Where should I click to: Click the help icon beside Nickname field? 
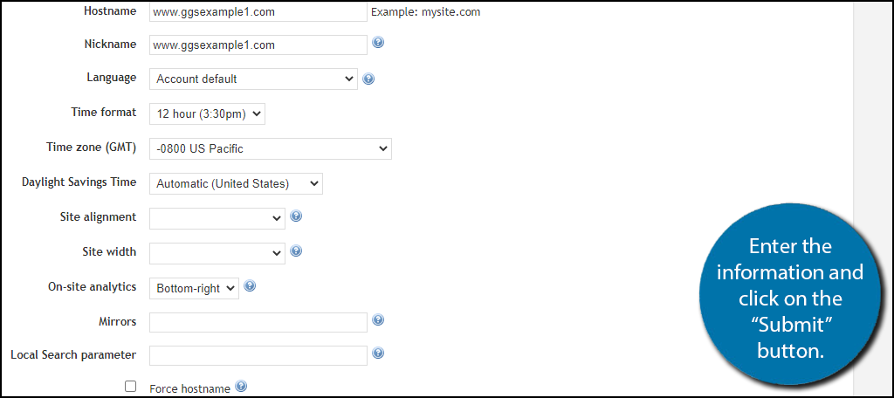pyautogui.click(x=377, y=42)
